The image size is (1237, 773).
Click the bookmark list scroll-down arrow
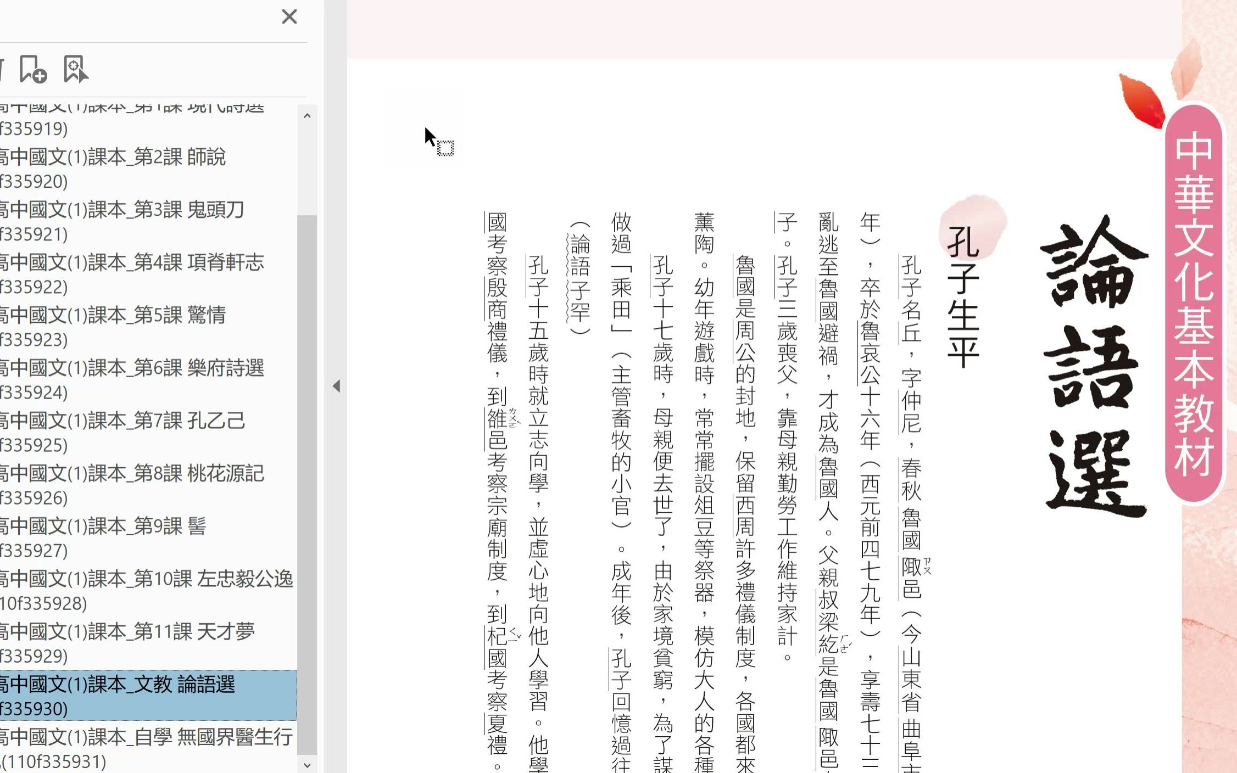[x=307, y=765]
